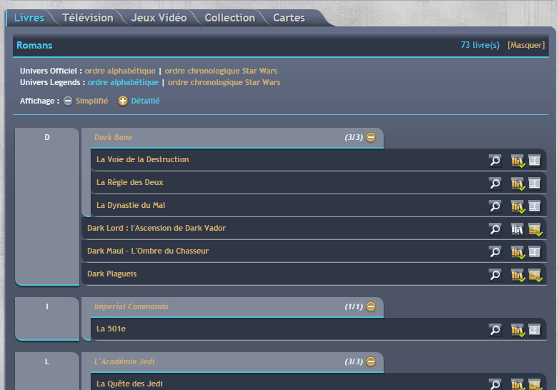Screen dimensions: 558x390
Task: Open the Jeux Vidéo tab
Action: (159, 18)
